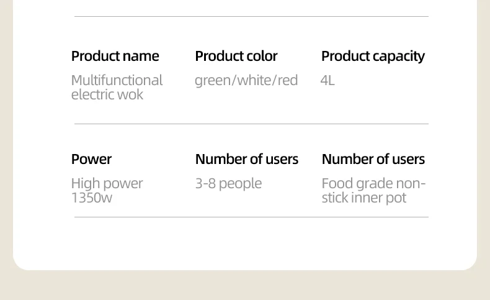Click the Power heading

click(91, 159)
